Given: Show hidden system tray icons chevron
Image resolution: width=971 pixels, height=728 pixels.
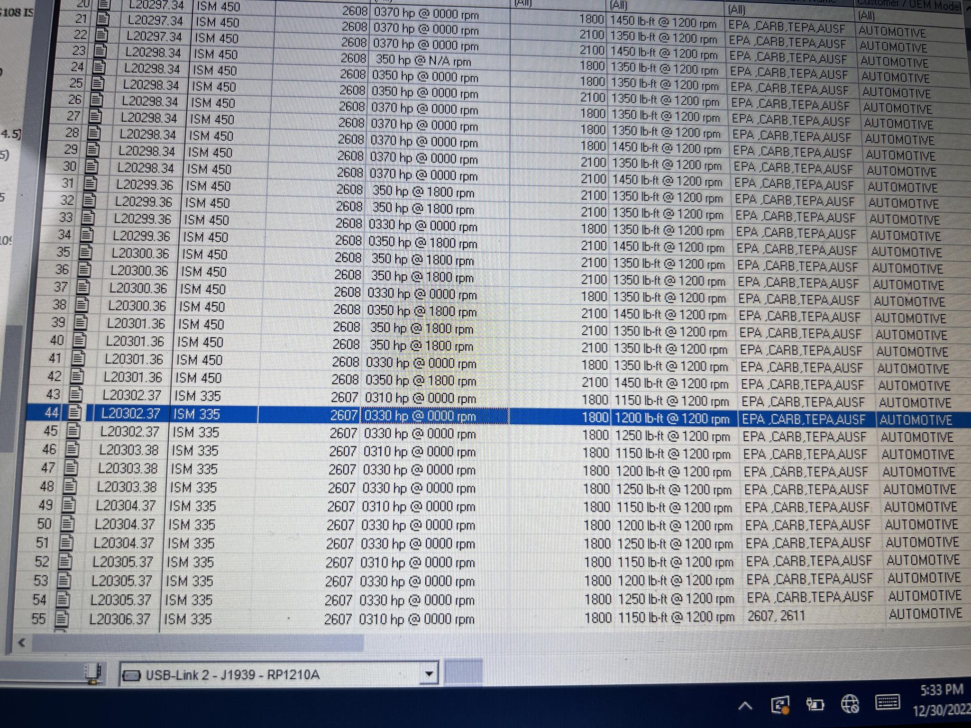Looking at the screenshot, I should (745, 707).
